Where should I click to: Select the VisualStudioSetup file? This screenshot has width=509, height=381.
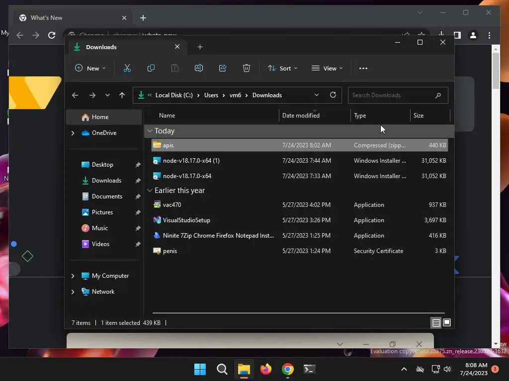[x=300, y=220]
